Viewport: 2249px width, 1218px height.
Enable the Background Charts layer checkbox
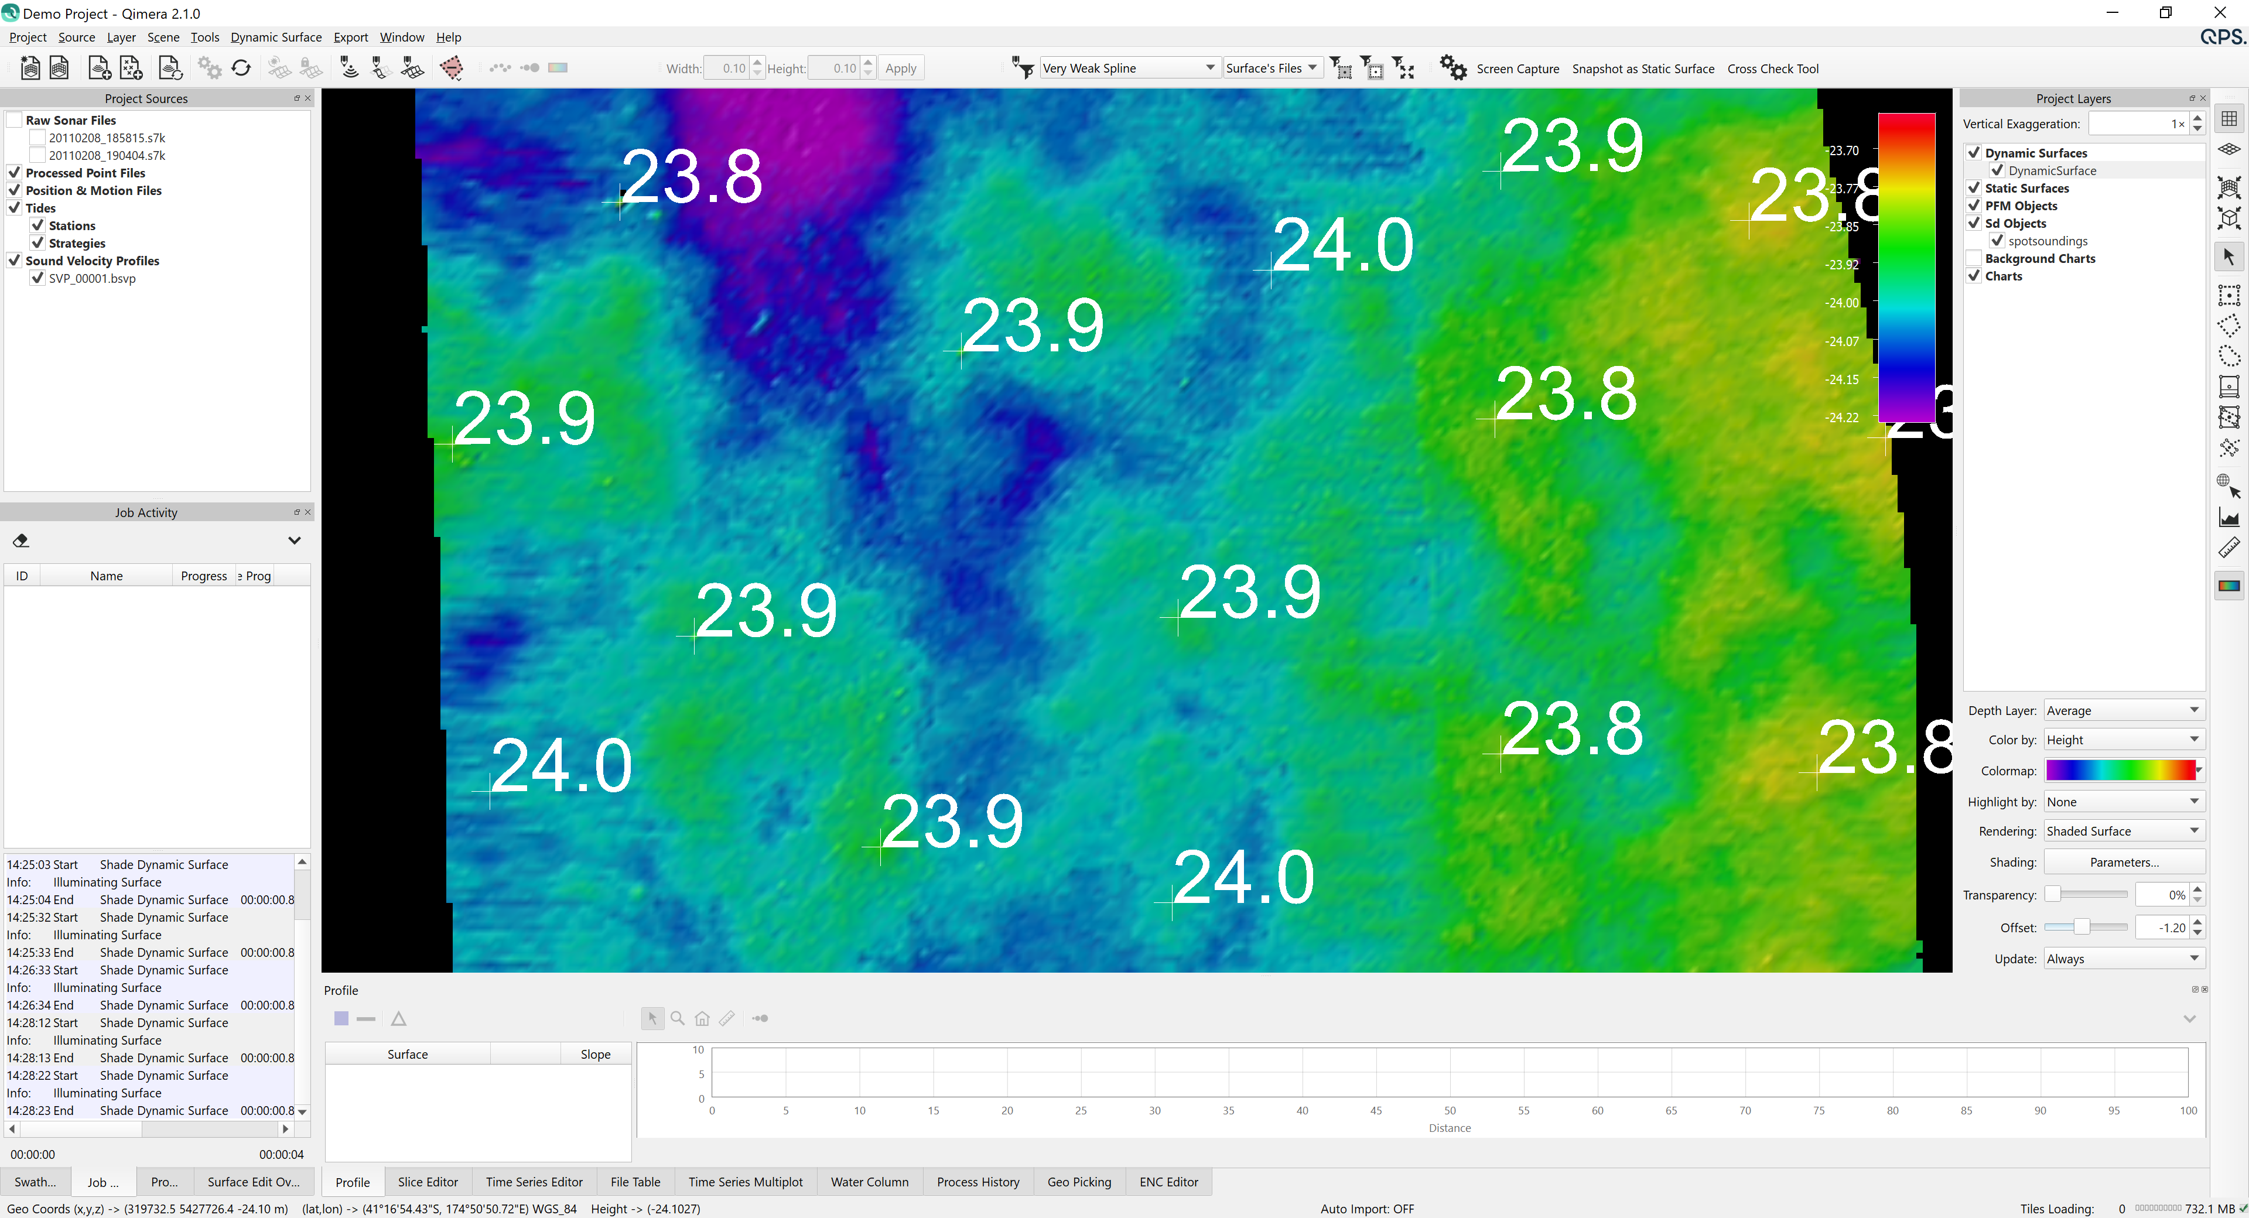point(1974,258)
